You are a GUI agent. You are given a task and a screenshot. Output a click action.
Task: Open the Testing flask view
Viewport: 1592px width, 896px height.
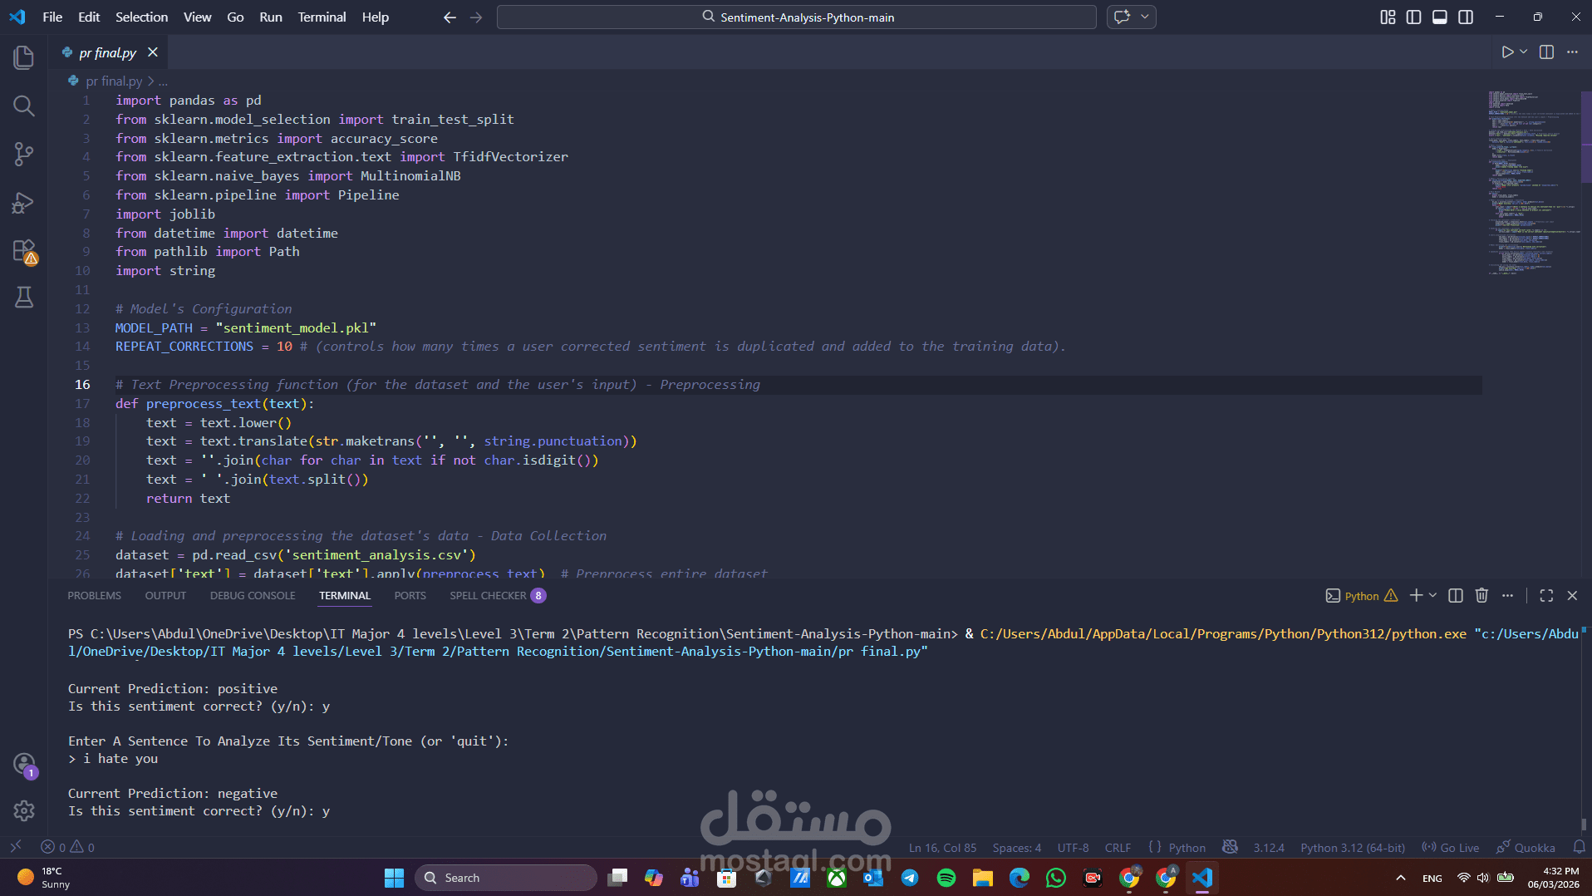pyautogui.click(x=24, y=298)
